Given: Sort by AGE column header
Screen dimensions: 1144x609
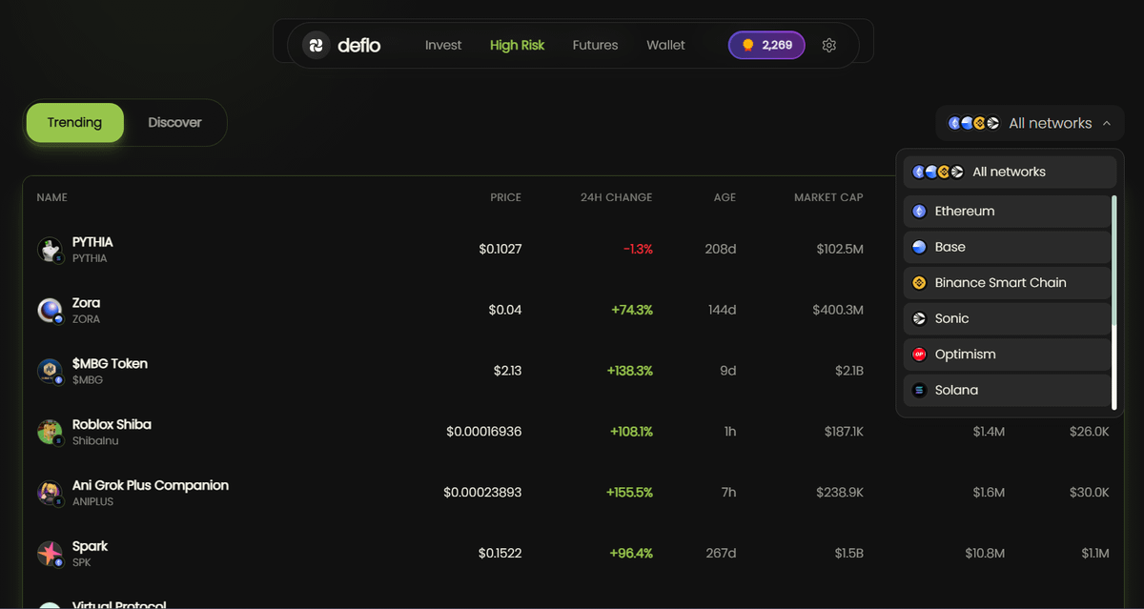Looking at the screenshot, I should (x=725, y=197).
